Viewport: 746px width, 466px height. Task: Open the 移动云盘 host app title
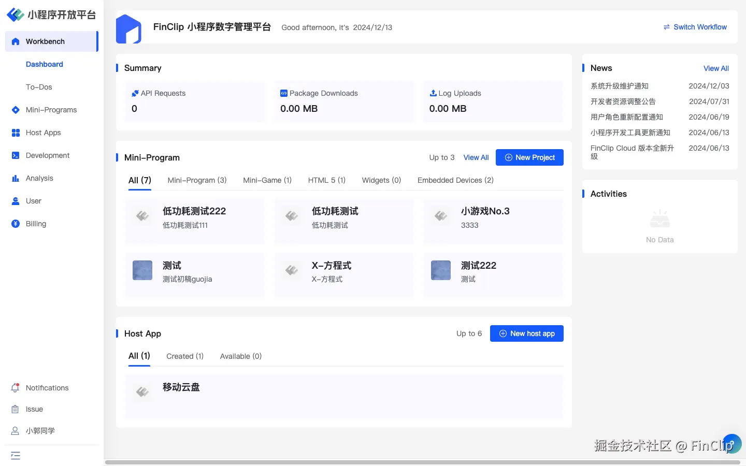(181, 387)
